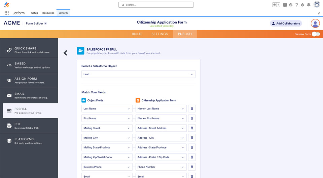Open the Address - State/Province dropdown

(161, 147)
